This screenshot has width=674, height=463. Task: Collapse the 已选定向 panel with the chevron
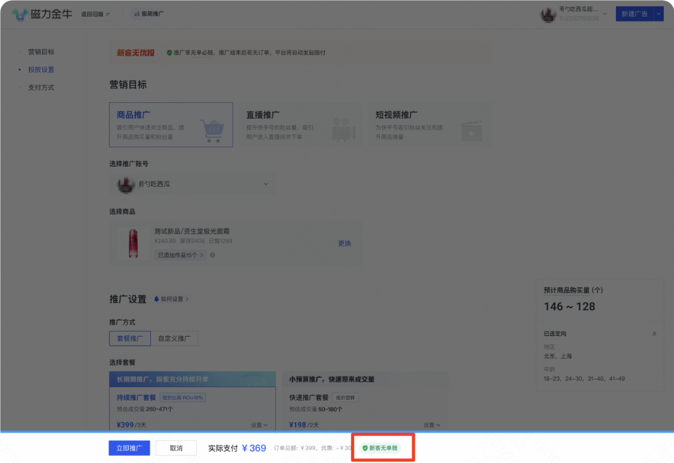tap(654, 334)
